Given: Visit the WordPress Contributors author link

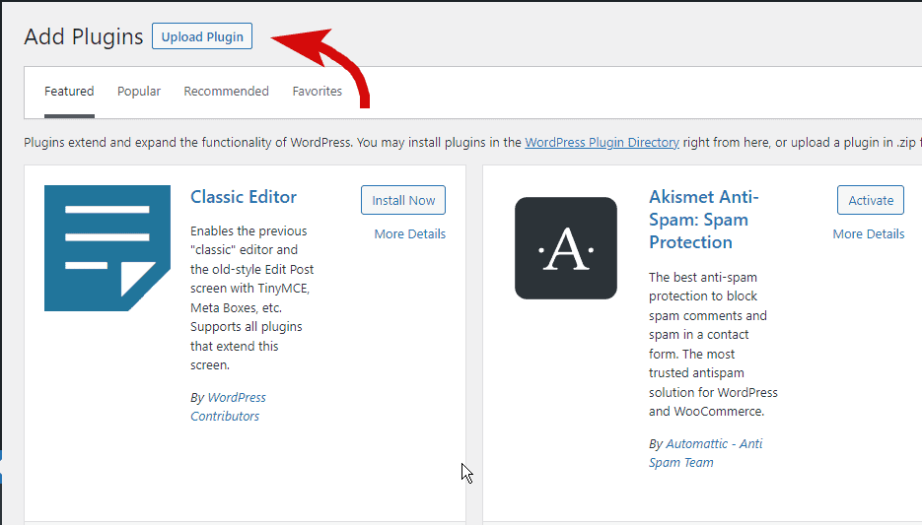Looking at the screenshot, I should point(228,407).
